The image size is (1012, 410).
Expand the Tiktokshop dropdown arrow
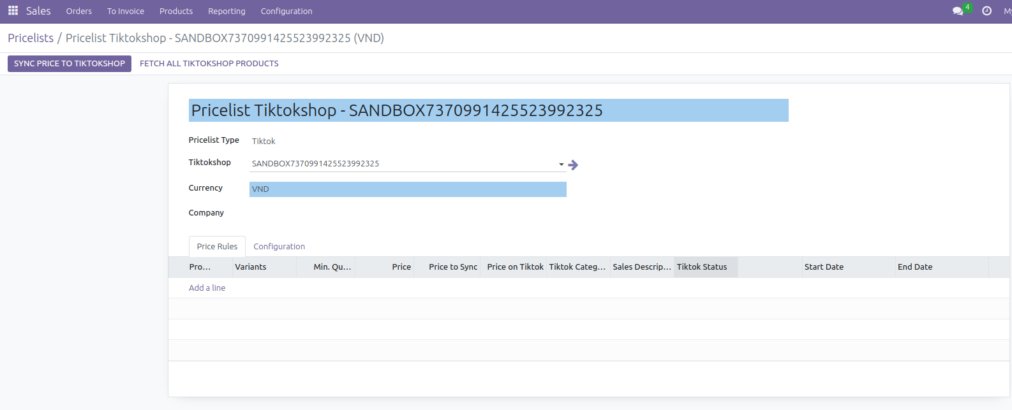[562, 165]
